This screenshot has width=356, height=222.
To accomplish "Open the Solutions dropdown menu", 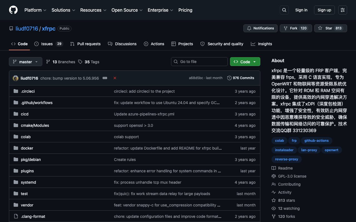I will pos(63,10).
